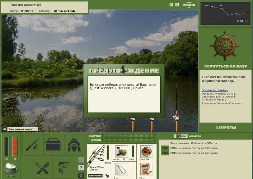The height and width of the screenshot is (179, 253).
Task: Click the ЕДА hunger level bar
Action: (x=7, y=146)
